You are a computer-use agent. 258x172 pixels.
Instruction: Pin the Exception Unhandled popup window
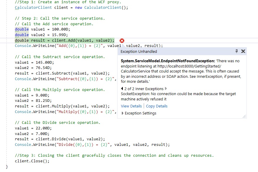pyautogui.click(x=236, y=51)
